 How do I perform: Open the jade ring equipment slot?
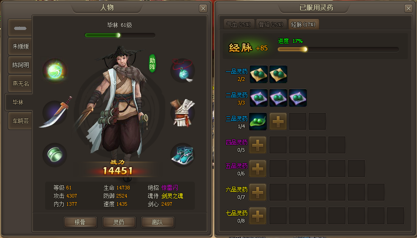(55, 155)
